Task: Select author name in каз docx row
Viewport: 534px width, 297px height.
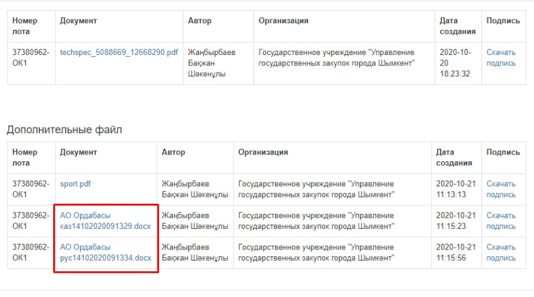Action: (x=195, y=221)
